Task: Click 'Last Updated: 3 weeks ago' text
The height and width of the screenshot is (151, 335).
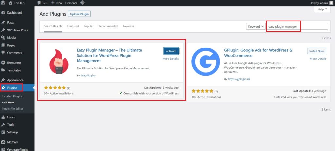Action: 161,88
